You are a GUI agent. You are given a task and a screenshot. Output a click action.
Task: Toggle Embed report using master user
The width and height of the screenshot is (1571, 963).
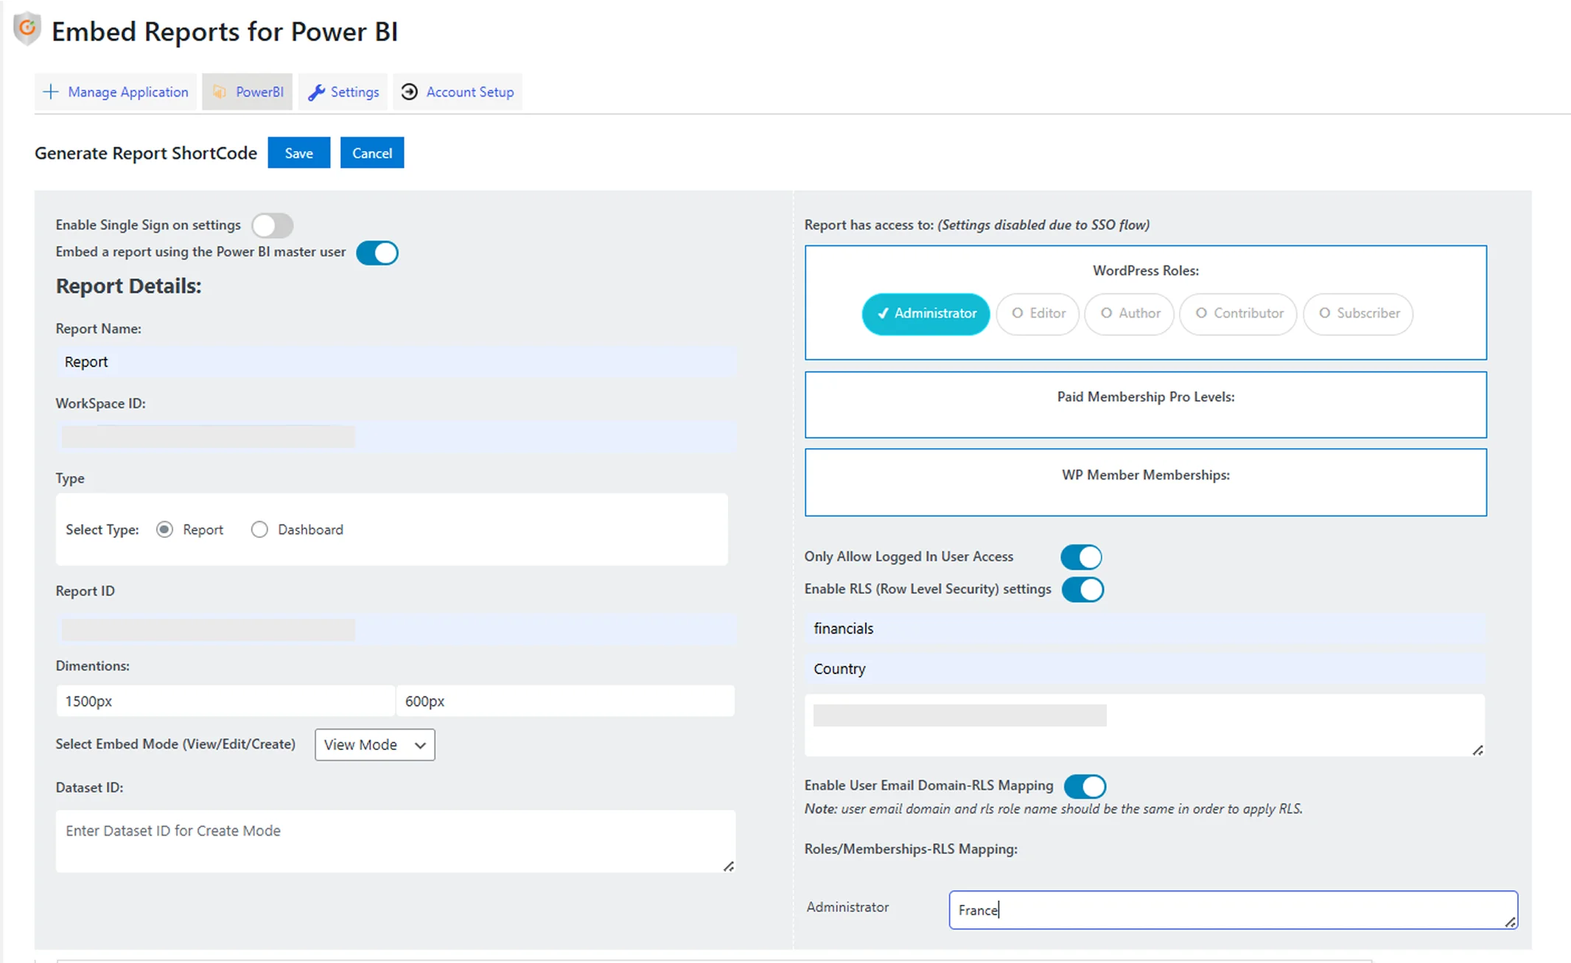coord(377,253)
